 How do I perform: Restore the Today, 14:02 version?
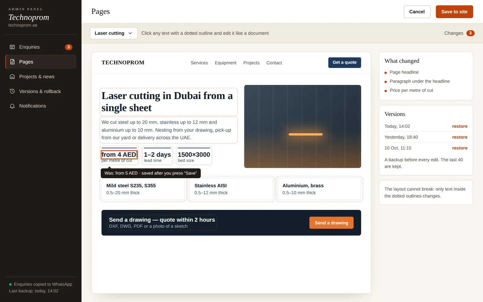459,126
